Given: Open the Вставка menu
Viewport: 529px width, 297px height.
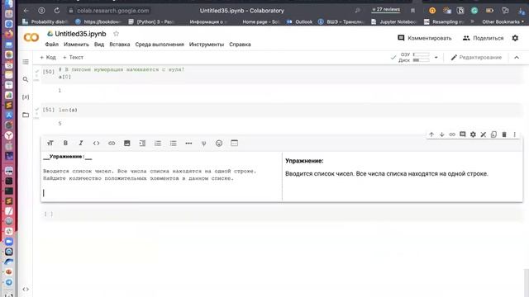Looking at the screenshot, I should pos(119,45).
